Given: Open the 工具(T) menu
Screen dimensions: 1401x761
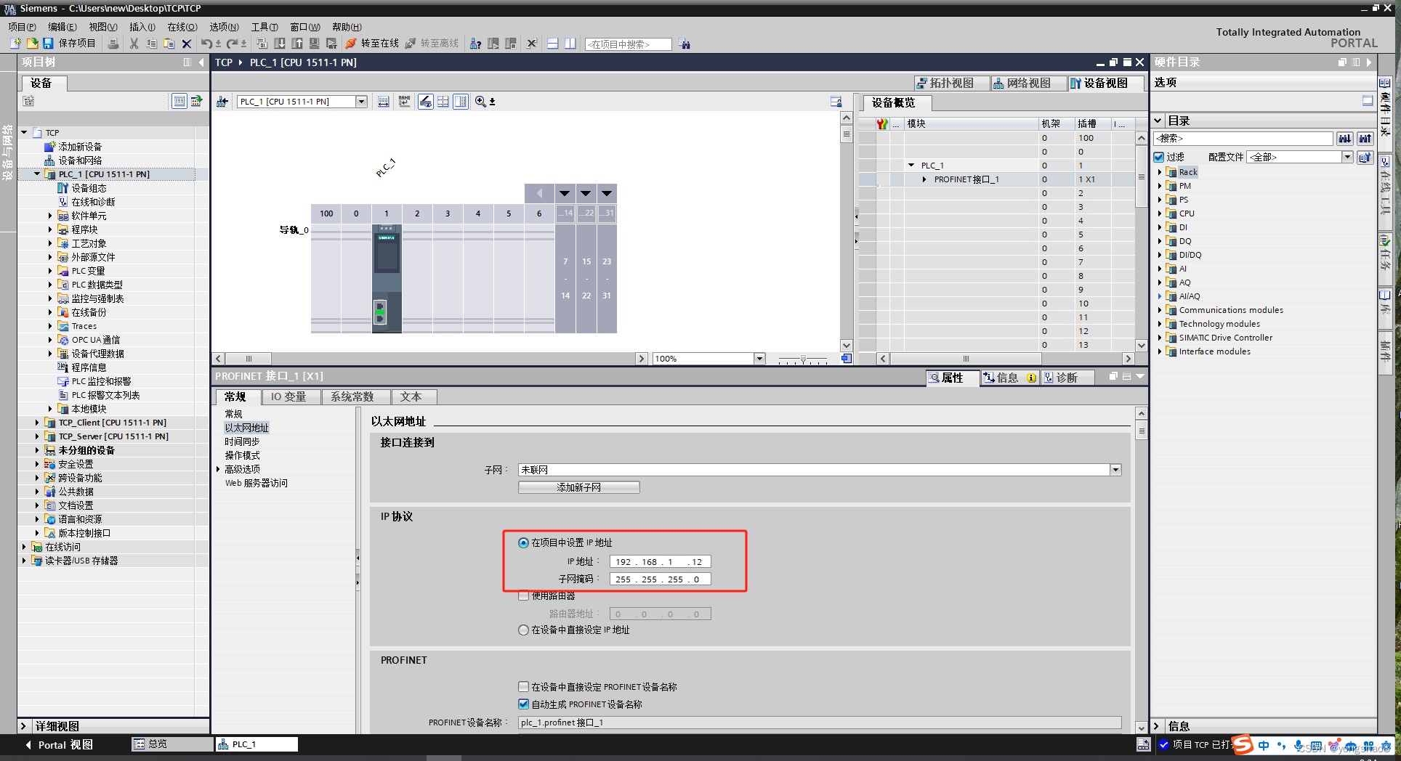Looking at the screenshot, I should [x=265, y=27].
